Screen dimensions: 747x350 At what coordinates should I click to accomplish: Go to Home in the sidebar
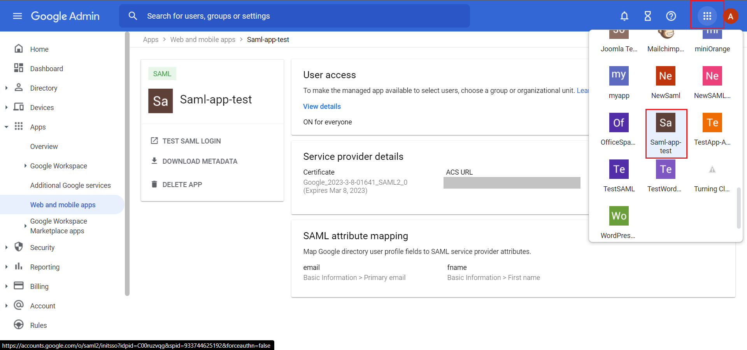pyautogui.click(x=39, y=49)
